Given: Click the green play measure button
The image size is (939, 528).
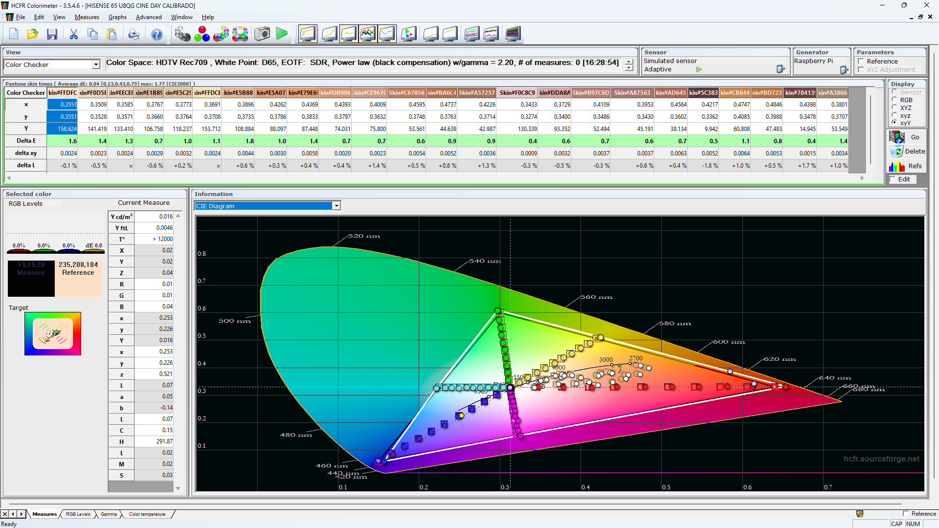Looking at the screenshot, I should click(282, 34).
